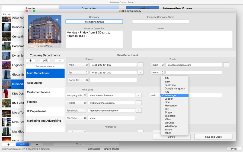Choose Telegram from the messenger list
The width and height of the screenshot is (243, 152).
tap(175, 116)
